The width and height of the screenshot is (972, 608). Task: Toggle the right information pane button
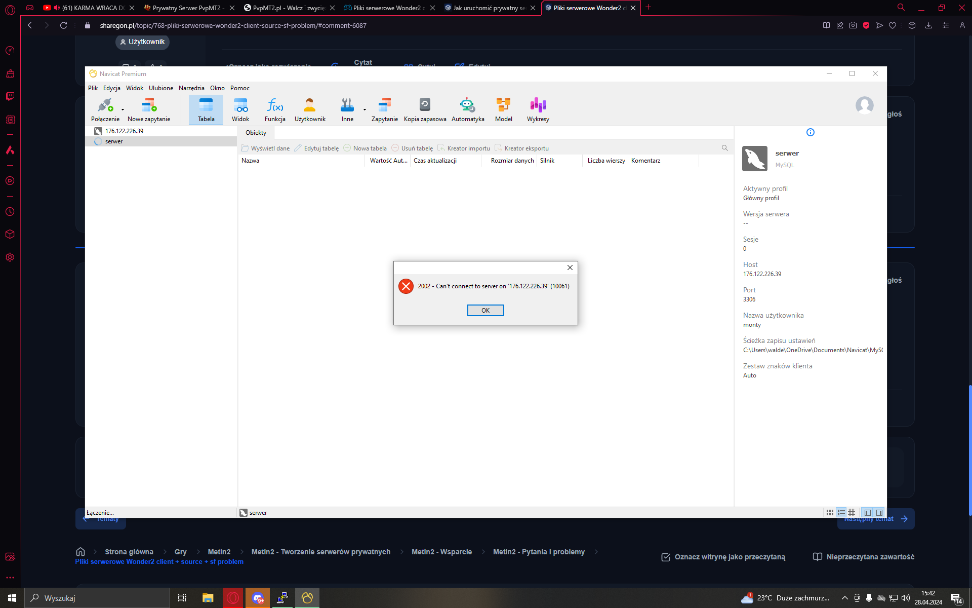point(879,513)
